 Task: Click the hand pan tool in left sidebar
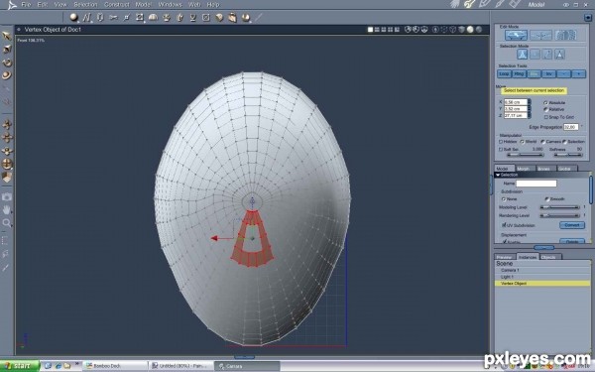tap(7, 209)
